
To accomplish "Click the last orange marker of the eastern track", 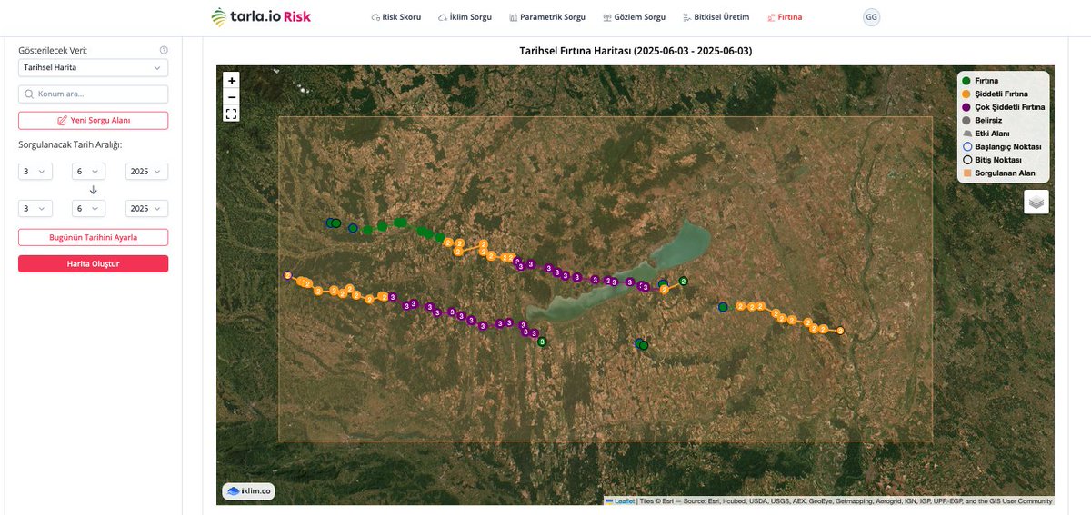I will (x=840, y=331).
